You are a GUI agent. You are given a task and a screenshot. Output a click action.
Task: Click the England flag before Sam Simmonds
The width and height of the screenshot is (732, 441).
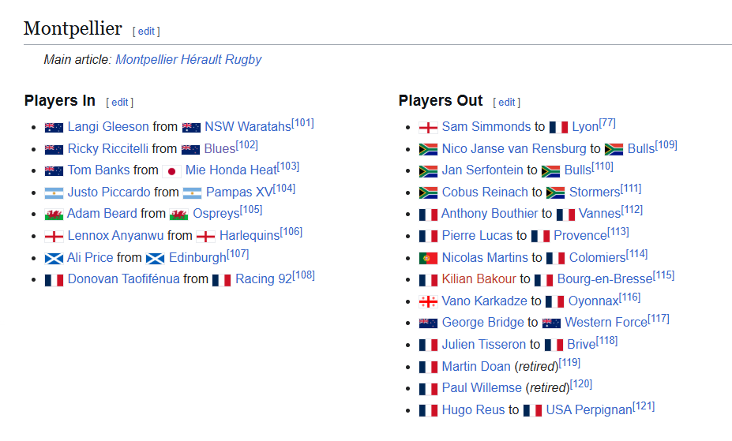coord(428,127)
